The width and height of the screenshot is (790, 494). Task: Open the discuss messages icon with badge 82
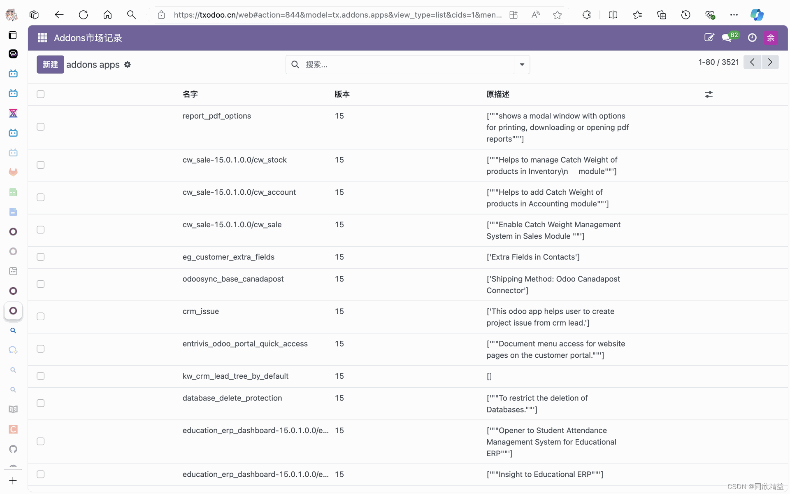pos(727,38)
